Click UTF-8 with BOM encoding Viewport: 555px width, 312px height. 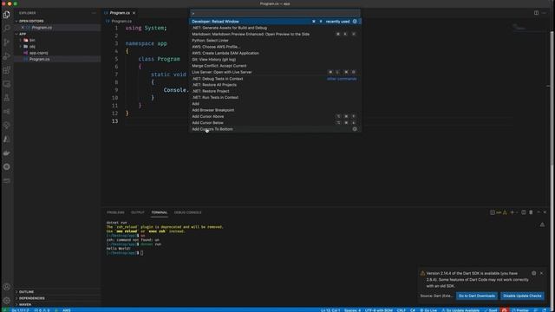(378, 310)
